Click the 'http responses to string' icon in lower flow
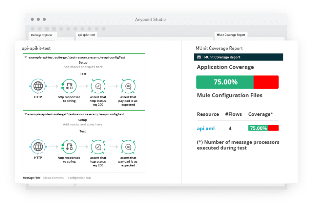This screenshot has width=313, height=207. pos(69,147)
